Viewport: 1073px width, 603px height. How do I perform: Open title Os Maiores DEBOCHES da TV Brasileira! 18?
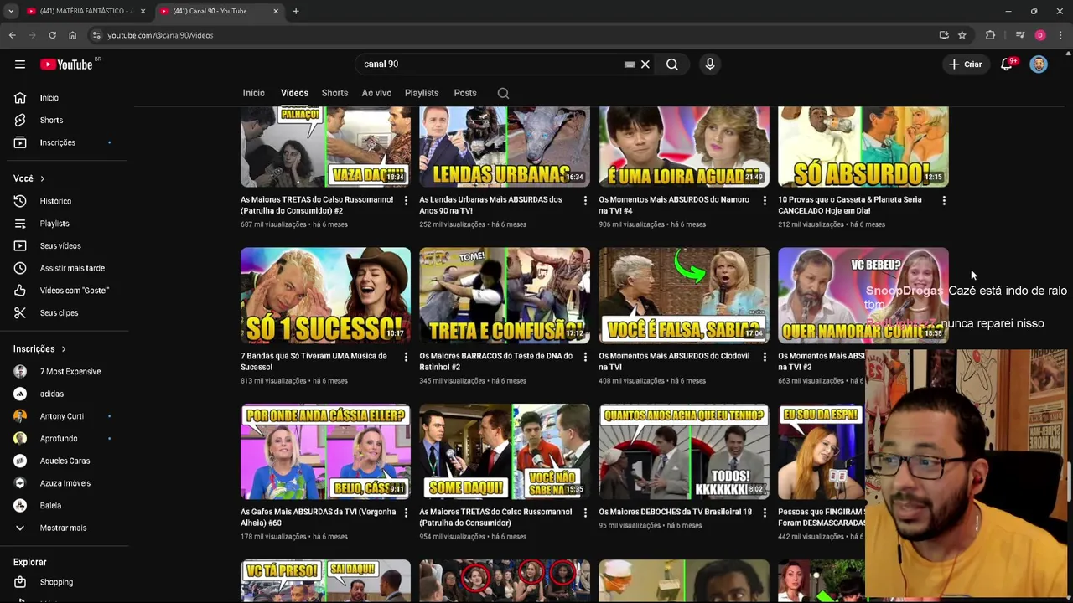click(675, 512)
